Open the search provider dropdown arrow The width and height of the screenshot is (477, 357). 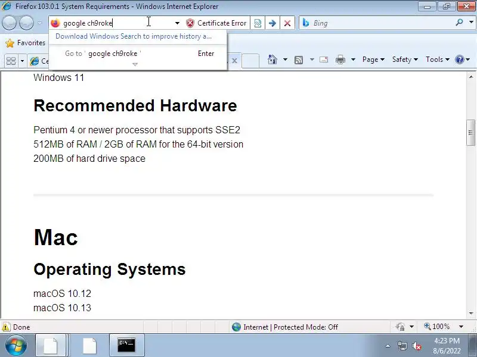471,23
